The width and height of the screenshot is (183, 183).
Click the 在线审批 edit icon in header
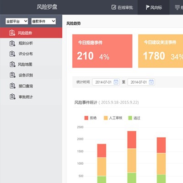(x=114, y=7)
